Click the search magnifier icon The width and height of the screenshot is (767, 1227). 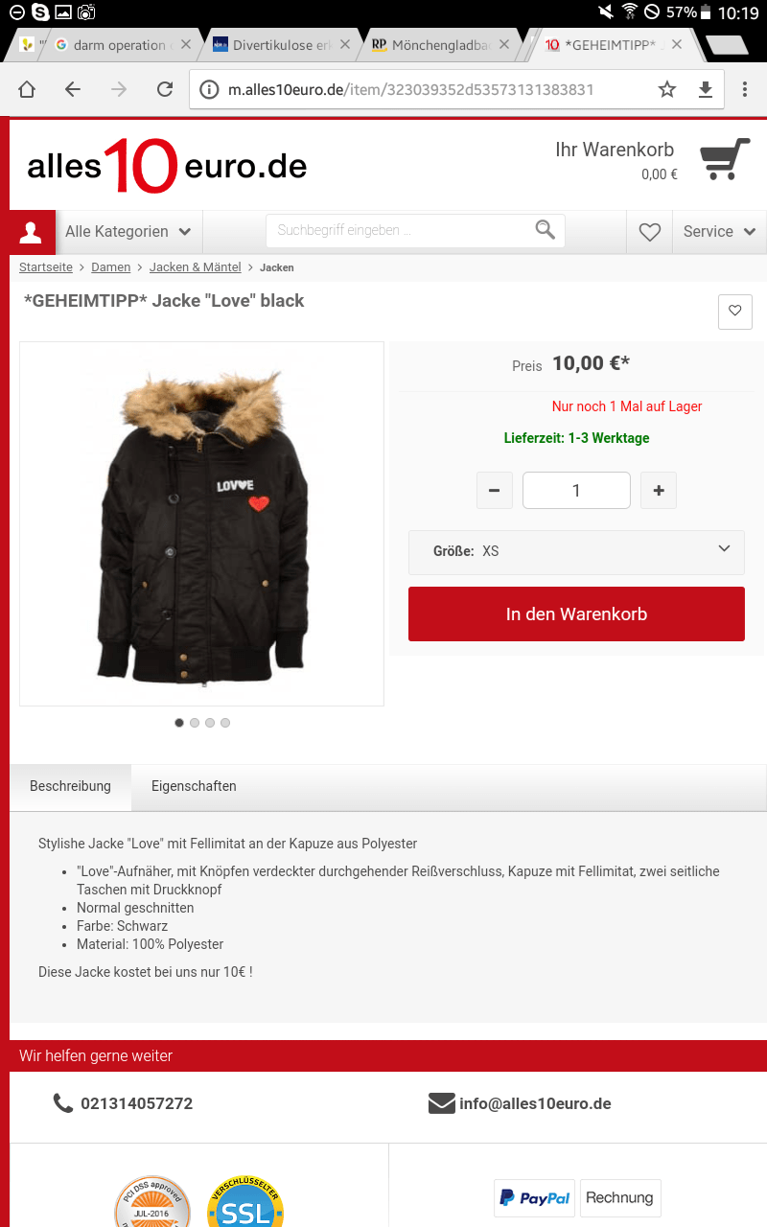click(546, 230)
